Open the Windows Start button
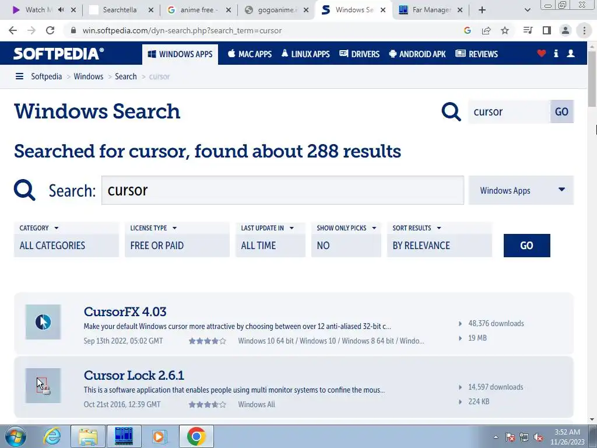597x448 pixels. (16, 436)
